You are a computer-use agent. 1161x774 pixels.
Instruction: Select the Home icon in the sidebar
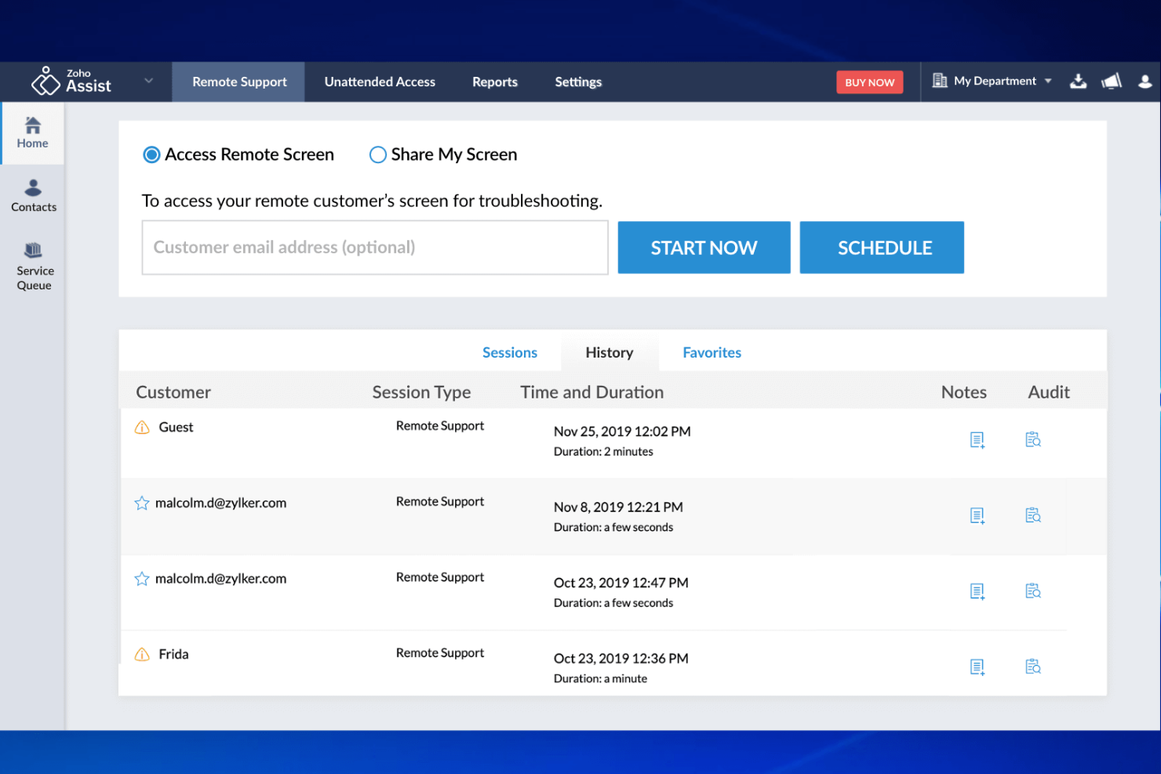32,132
